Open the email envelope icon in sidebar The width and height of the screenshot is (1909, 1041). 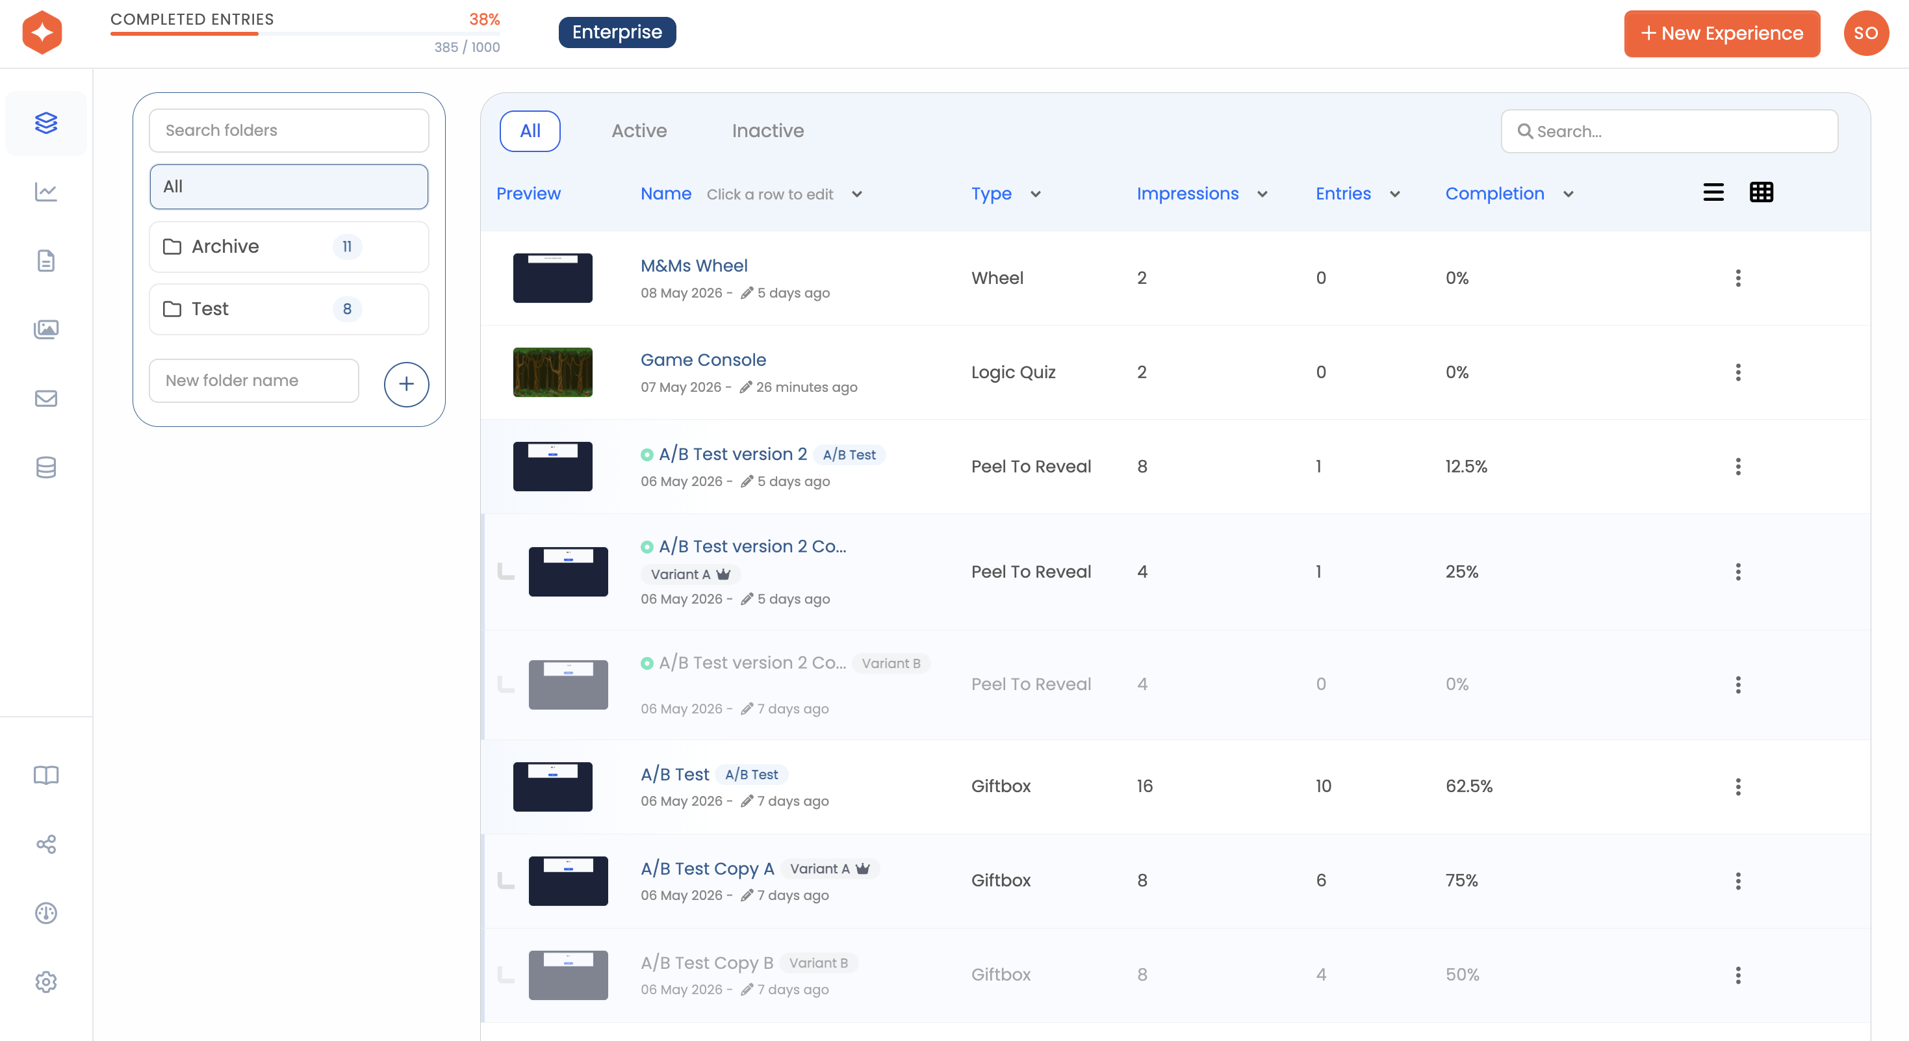click(46, 398)
